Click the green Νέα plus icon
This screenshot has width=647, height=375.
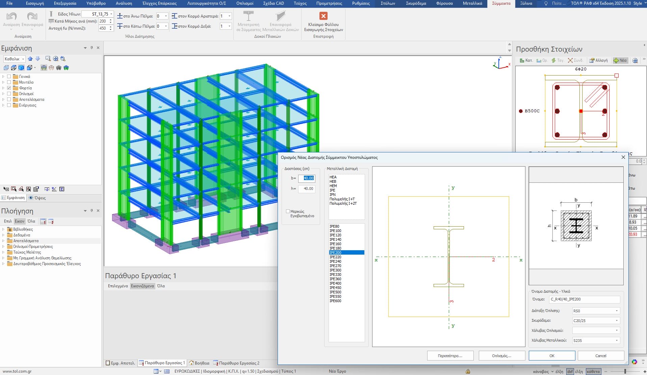[x=616, y=60]
